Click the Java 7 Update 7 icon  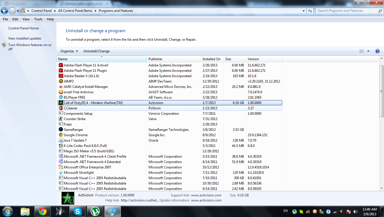pyautogui.click(x=61, y=140)
